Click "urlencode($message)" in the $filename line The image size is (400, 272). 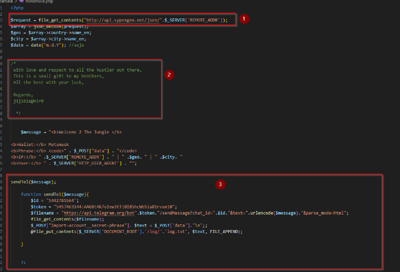click(274, 213)
